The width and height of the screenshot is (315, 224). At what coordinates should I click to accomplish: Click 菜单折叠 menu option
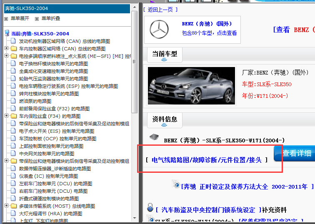(x=51, y=18)
